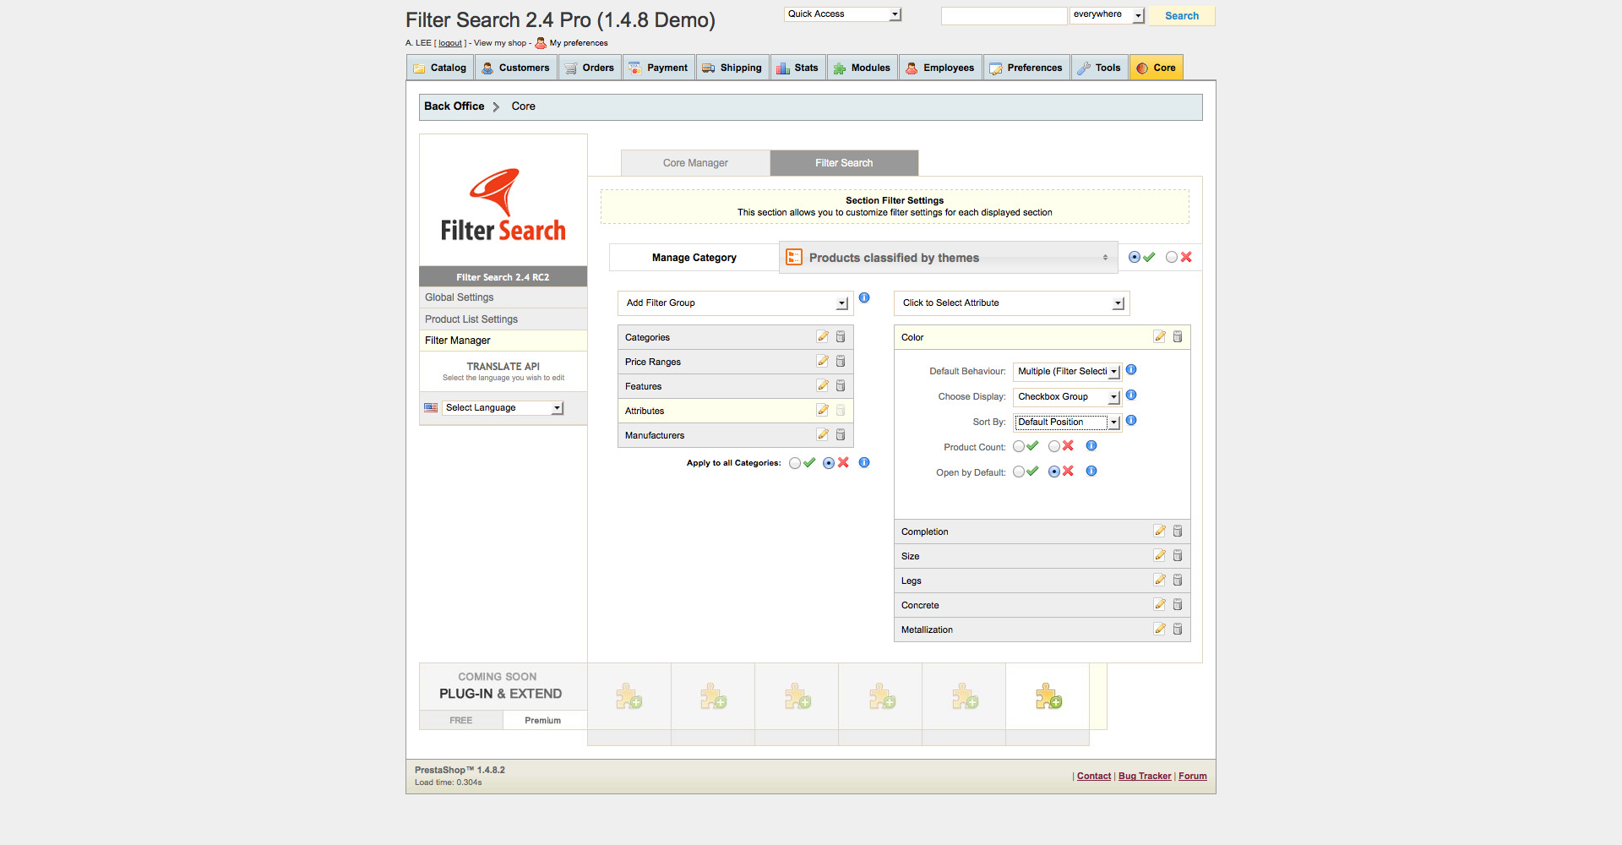Edit the Metallization attribute
The image size is (1622, 845).
click(1160, 629)
